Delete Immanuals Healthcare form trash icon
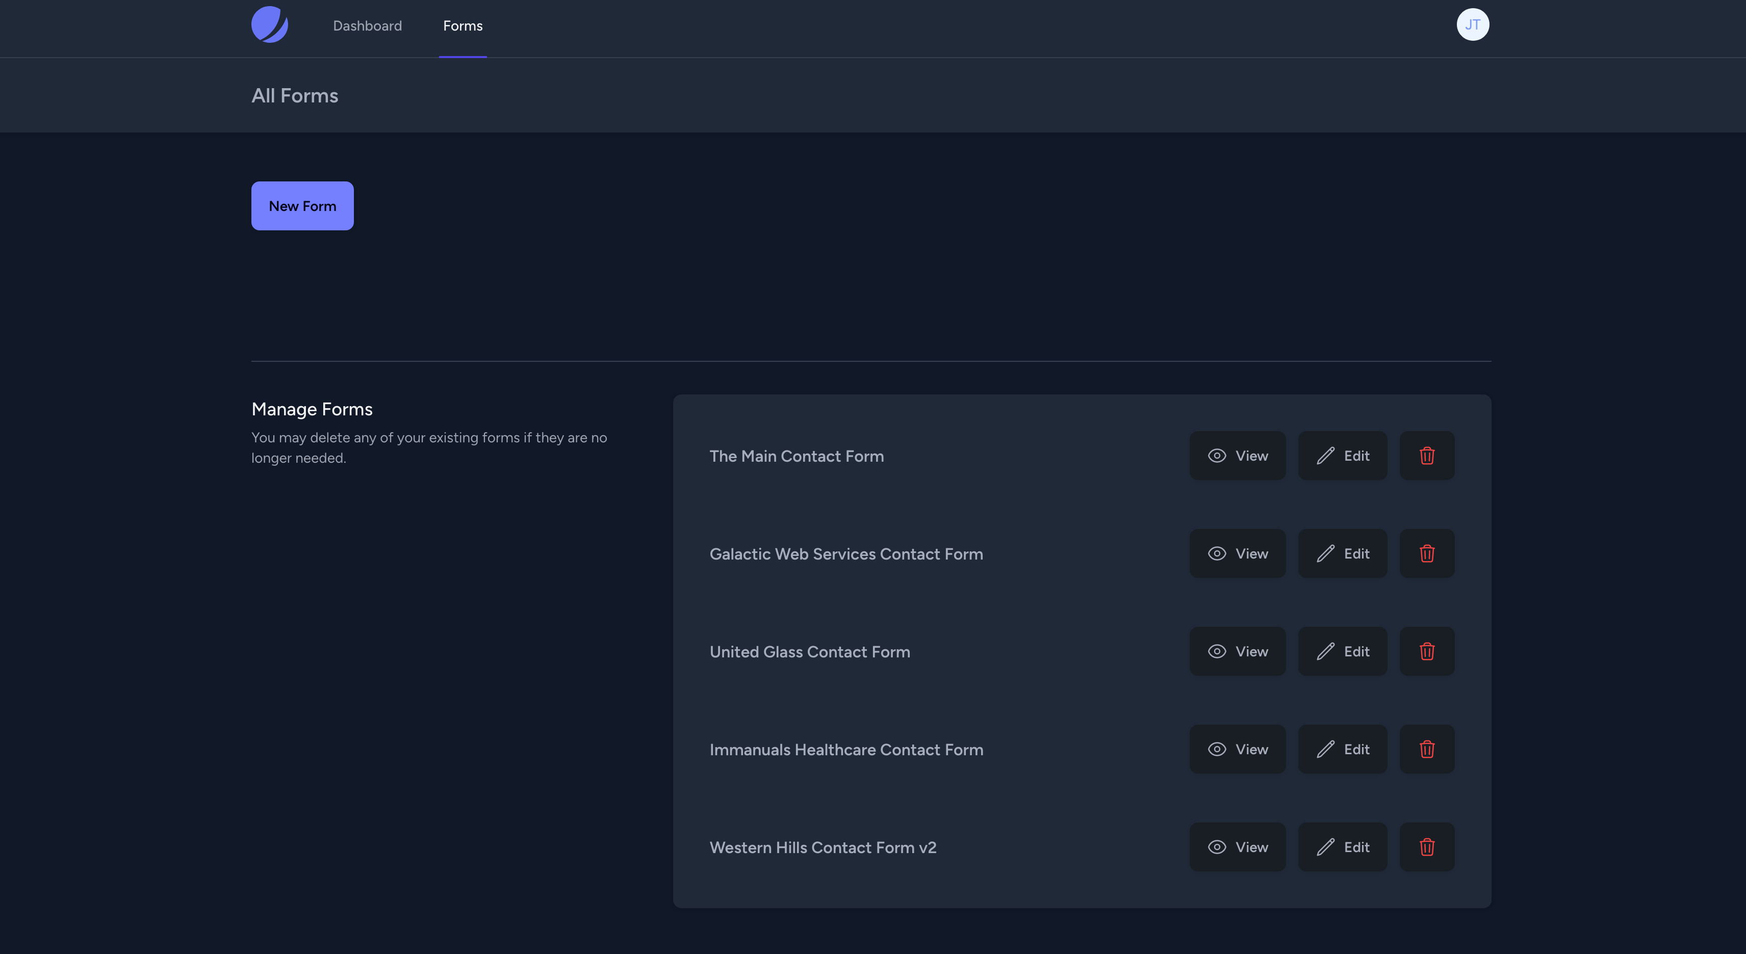1746x954 pixels. pos(1427,749)
